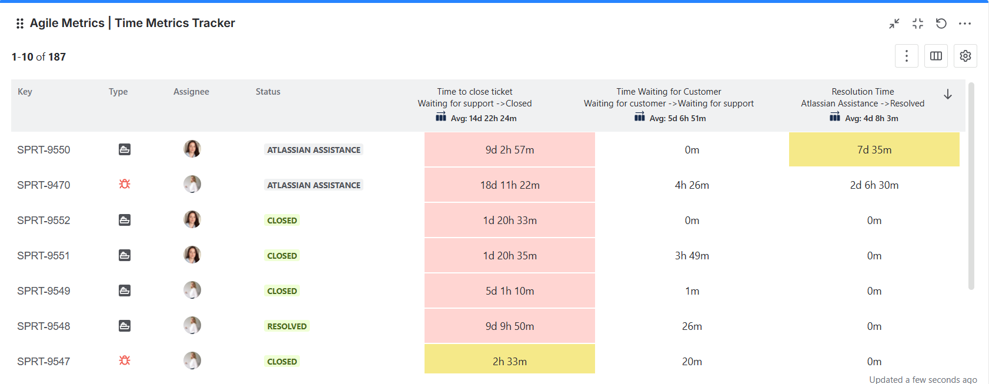Refresh the Time Metrics Tracker gadget
The width and height of the screenshot is (989, 384).
[x=941, y=24]
